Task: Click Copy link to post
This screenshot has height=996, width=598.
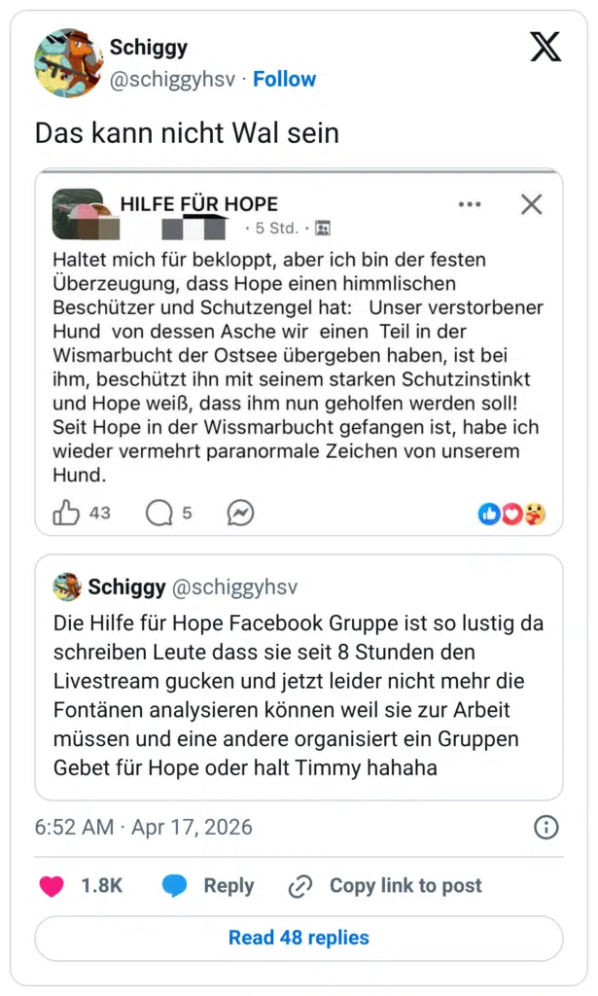Action: (405, 886)
